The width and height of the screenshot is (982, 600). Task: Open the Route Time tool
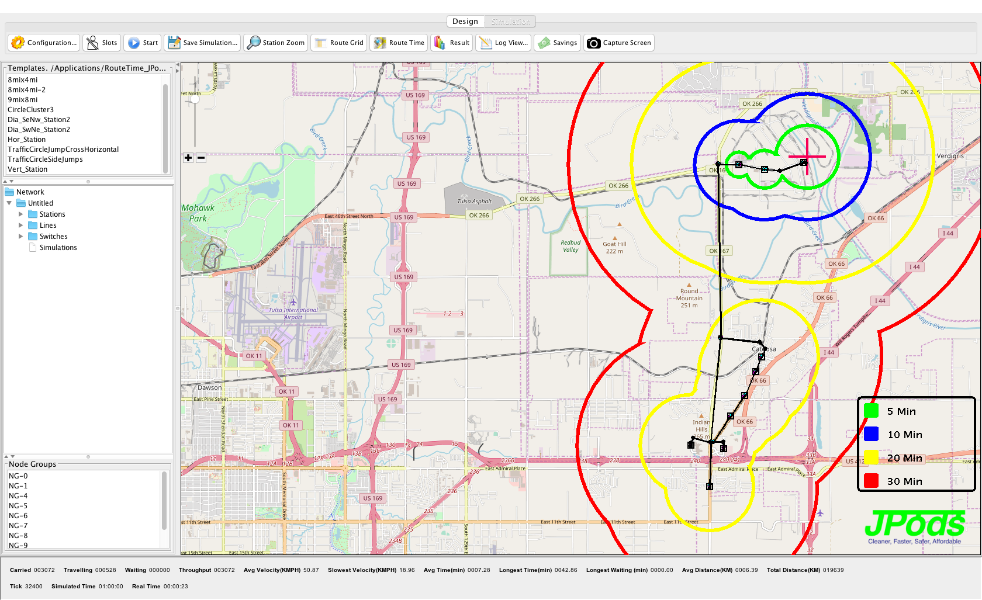pos(380,43)
